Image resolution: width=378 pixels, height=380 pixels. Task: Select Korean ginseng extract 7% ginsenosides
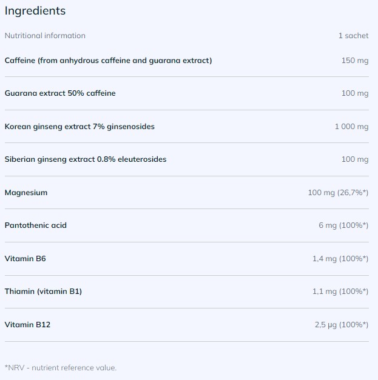point(79,127)
